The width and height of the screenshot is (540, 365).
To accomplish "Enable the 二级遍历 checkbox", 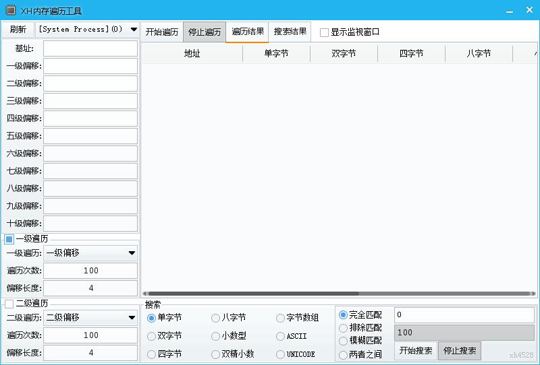I will coord(9,304).
